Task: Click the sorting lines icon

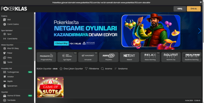Action: pos(116,69)
